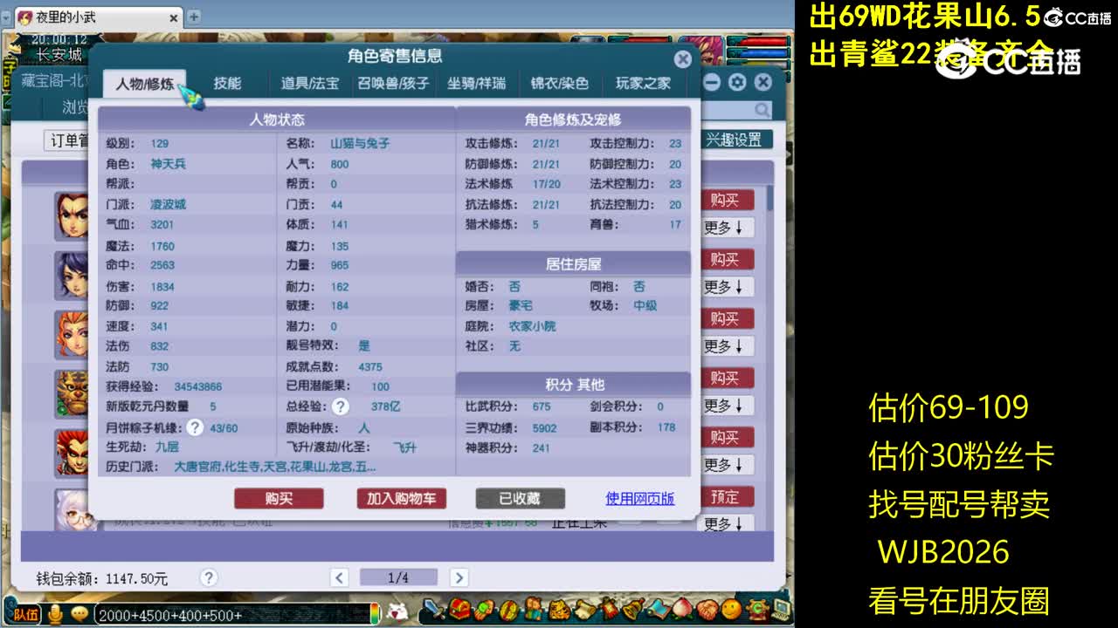
Task: Open help for 总经验 question mark
Action: (x=341, y=406)
